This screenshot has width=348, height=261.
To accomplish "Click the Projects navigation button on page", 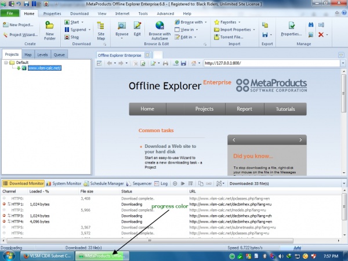I will coord(204,108).
